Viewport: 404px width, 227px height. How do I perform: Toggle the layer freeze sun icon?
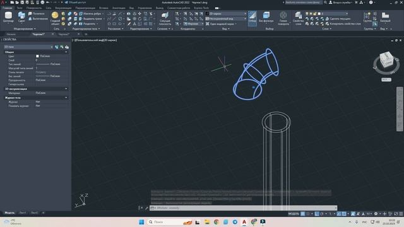(x=311, y=13)
